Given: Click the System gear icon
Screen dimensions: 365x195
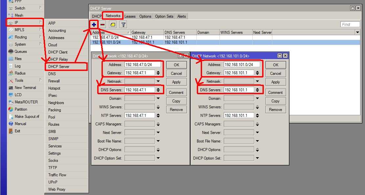Looking at the screenshot, I should click(11, 44).
